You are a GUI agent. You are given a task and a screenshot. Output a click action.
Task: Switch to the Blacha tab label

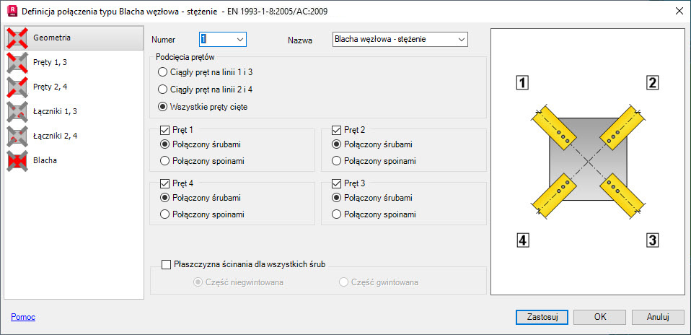(x=45, y=161)
